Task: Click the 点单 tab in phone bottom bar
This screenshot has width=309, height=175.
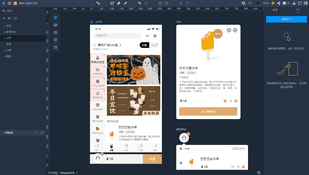Action: click(x=111, y=147)
